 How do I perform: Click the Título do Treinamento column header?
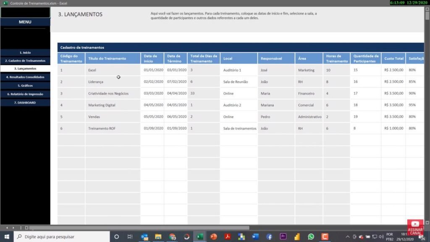113,58
